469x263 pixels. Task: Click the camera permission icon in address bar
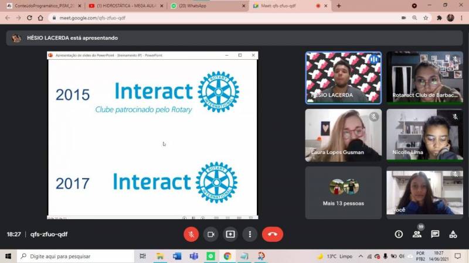403,18
